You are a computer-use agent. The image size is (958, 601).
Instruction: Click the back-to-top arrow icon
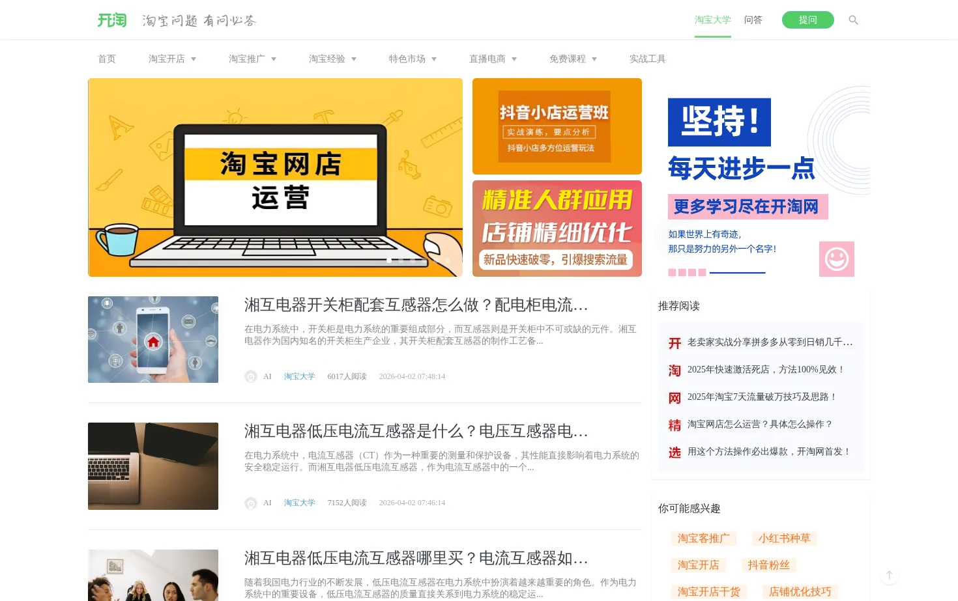pos(889,576)
